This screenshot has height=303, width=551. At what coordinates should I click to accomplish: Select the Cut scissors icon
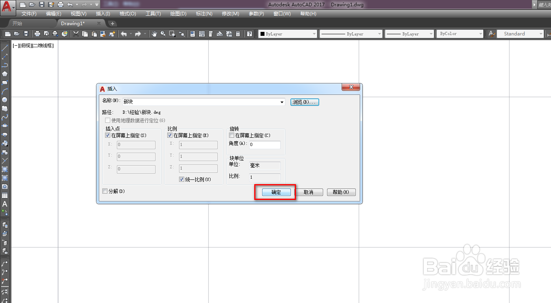click(x=76, y=34)
